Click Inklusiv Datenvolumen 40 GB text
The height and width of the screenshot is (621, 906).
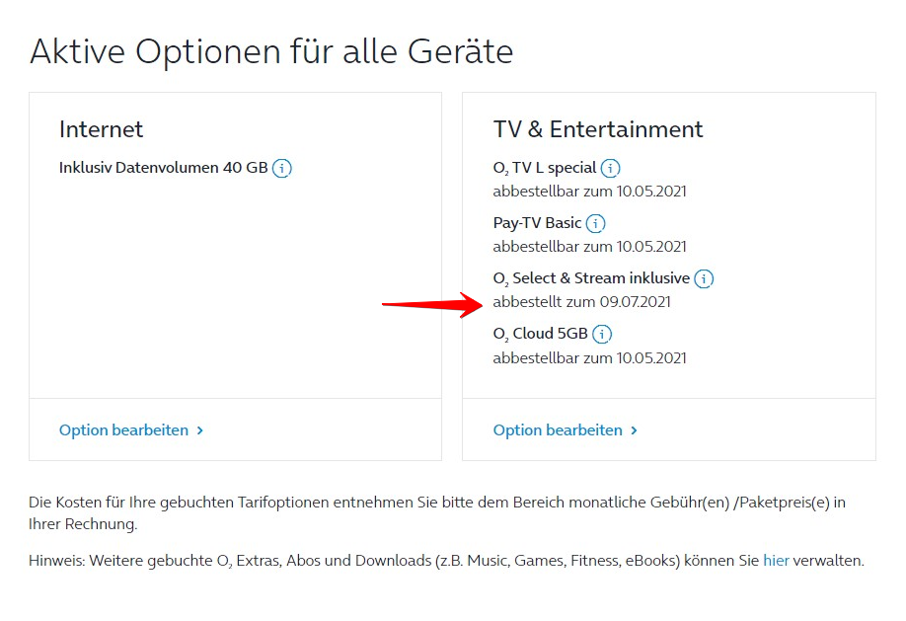163,168
